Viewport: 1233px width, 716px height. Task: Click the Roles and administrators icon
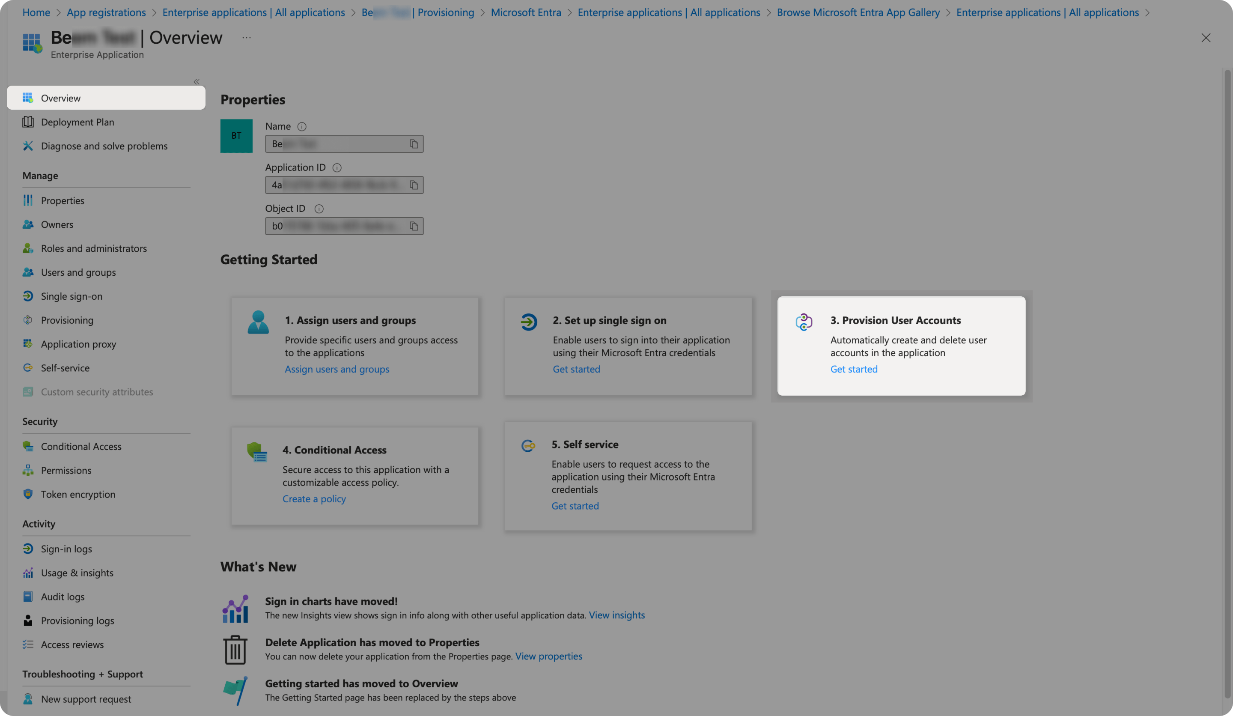(28, 248)
